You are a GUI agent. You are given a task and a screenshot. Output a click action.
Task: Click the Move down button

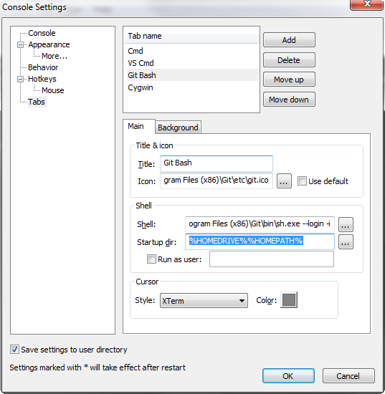point(289,100)
